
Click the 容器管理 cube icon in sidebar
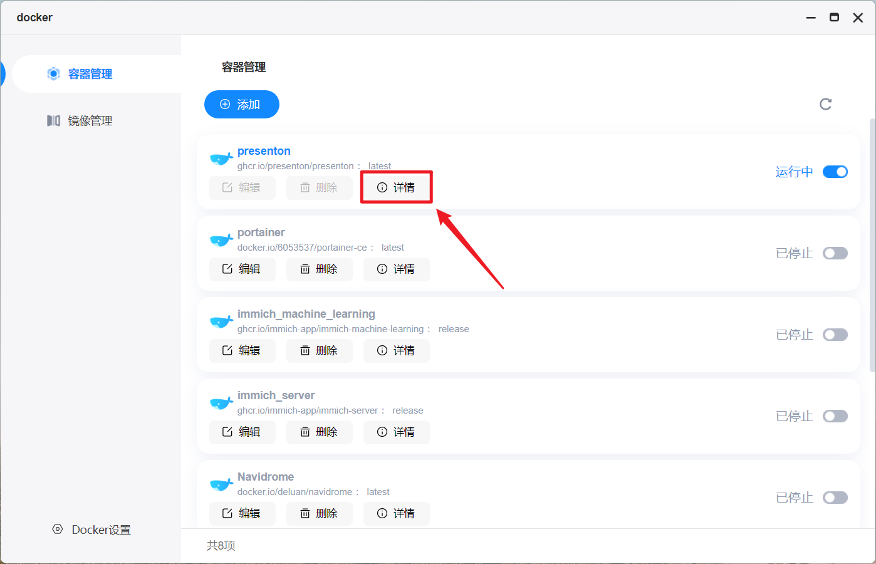pos(54,74)
